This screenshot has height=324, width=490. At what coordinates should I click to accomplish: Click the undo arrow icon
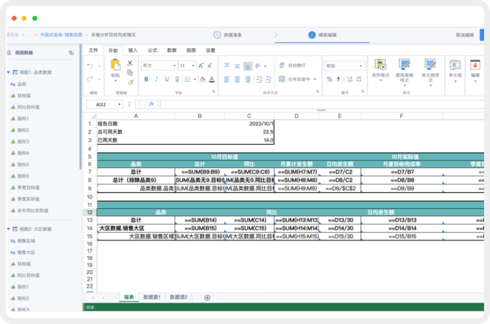pyautogui.click(x=90, y=66)
